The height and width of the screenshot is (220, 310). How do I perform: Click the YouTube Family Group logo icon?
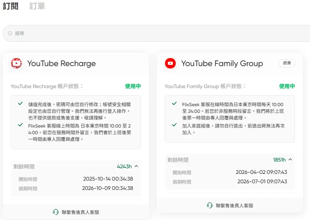point(170,63)
